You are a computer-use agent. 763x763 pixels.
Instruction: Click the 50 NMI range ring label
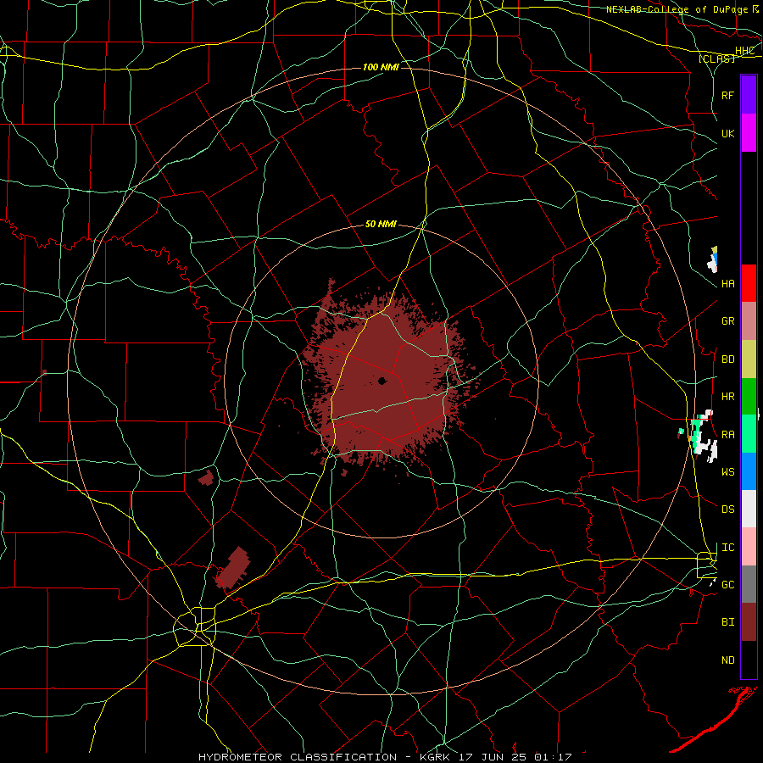pyautogui.click(x=381, y=224)
